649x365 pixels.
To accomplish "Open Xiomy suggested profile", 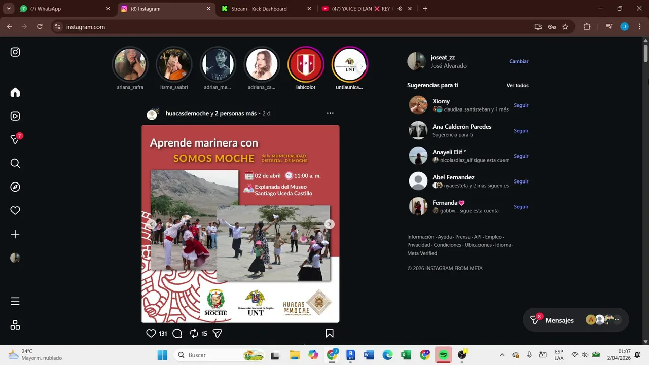I will point(441,101).
